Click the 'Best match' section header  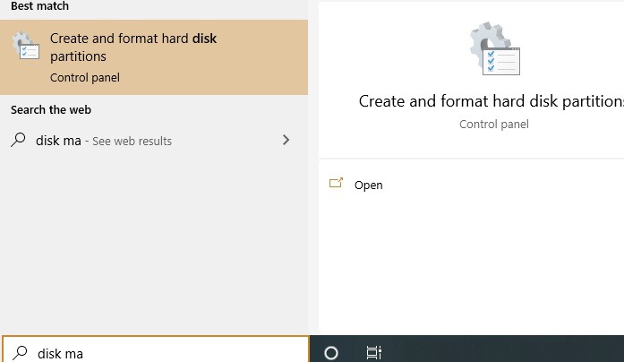point(40,6)
